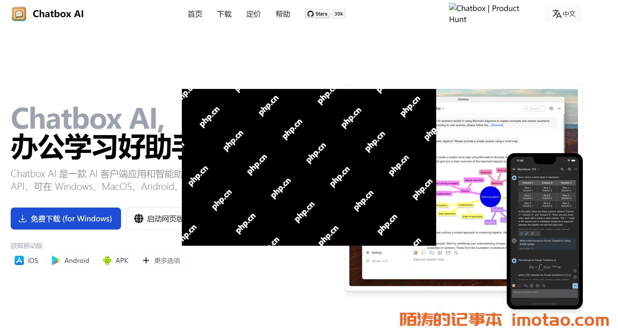Click scroll-down arrow circle on phone
The image size is (618, 335).
pyautogui.click(x=575, y=277)
